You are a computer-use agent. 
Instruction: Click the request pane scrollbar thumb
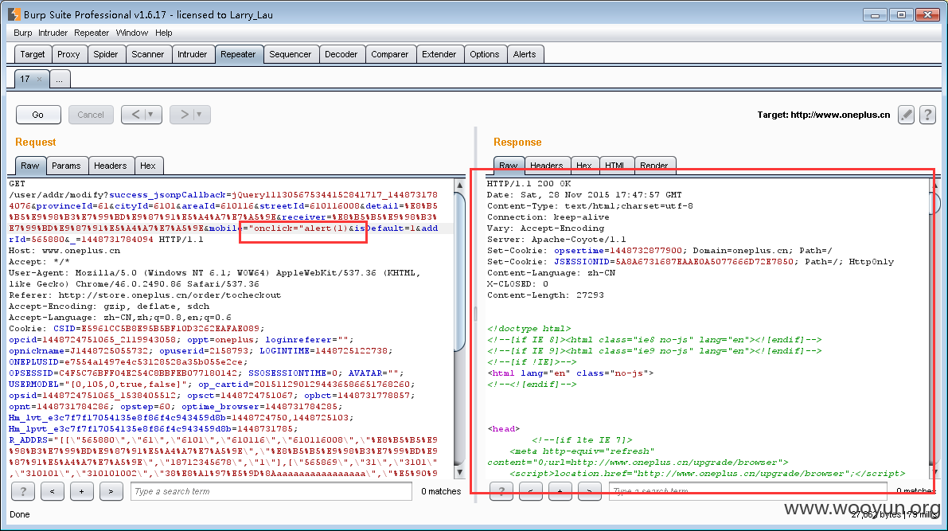459,271
